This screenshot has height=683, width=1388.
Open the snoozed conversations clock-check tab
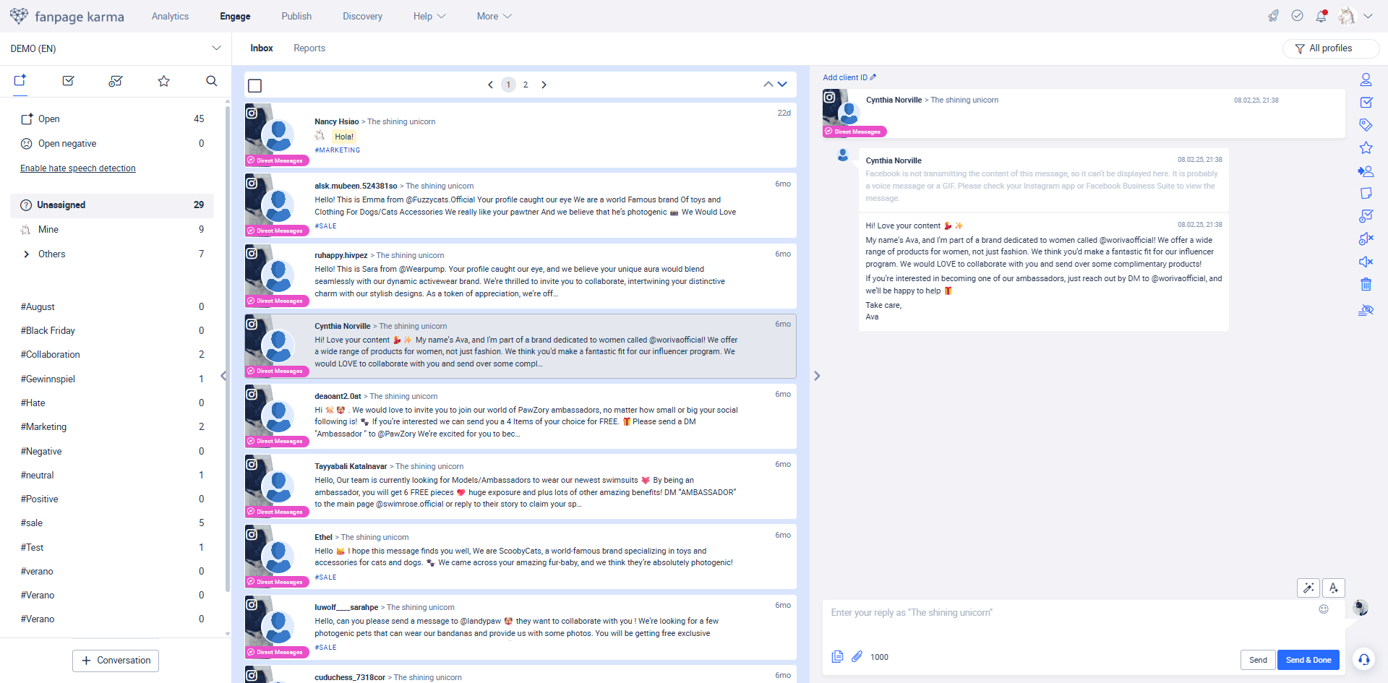pos(116,81)
